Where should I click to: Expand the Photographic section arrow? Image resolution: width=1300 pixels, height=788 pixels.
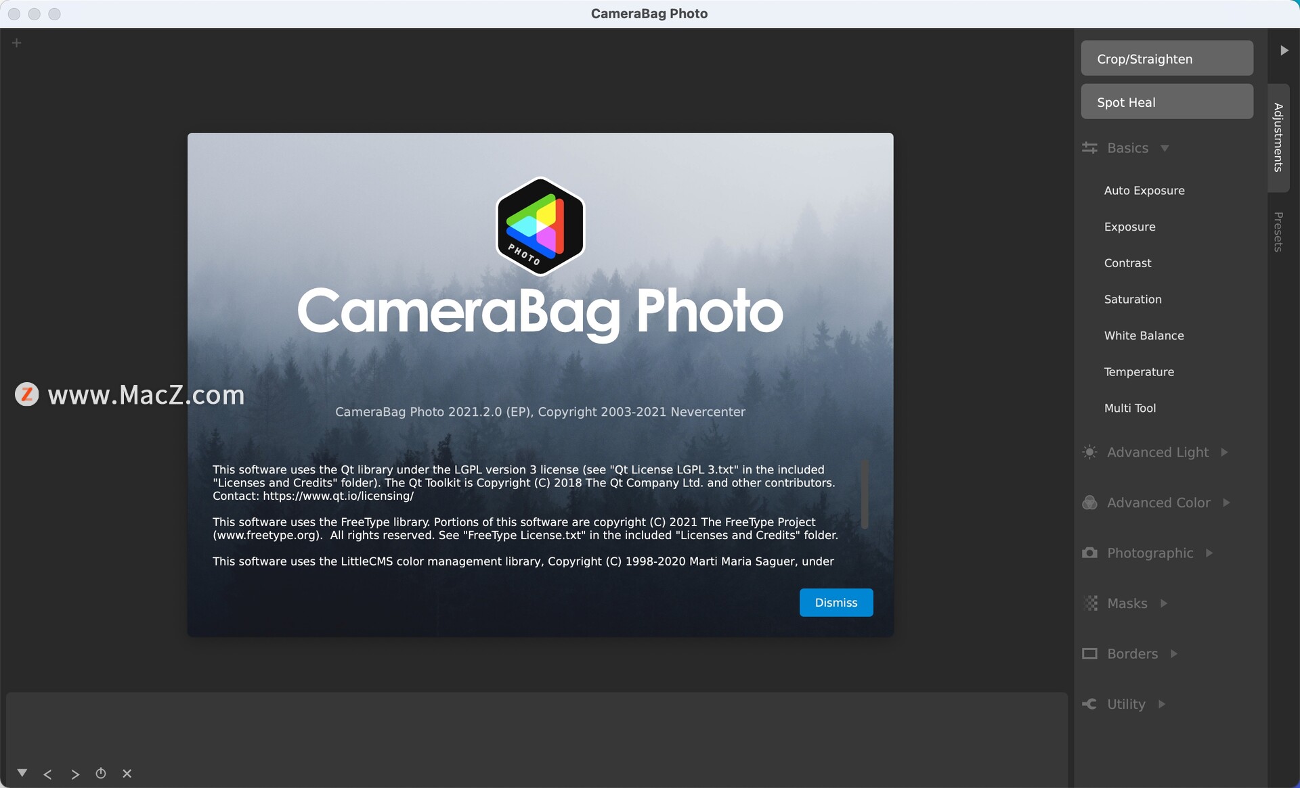(1209, 553)
